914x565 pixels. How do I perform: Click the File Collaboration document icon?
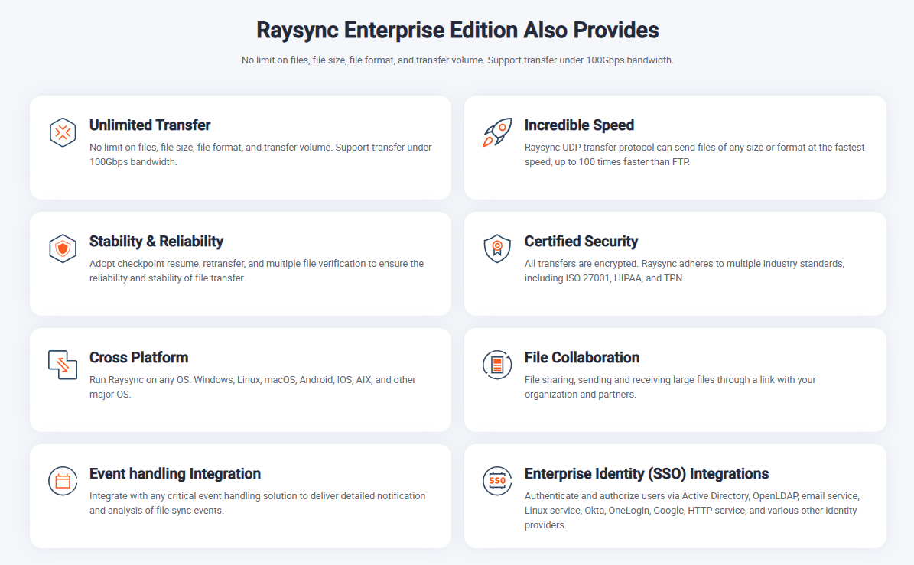[x=497, y=365]
